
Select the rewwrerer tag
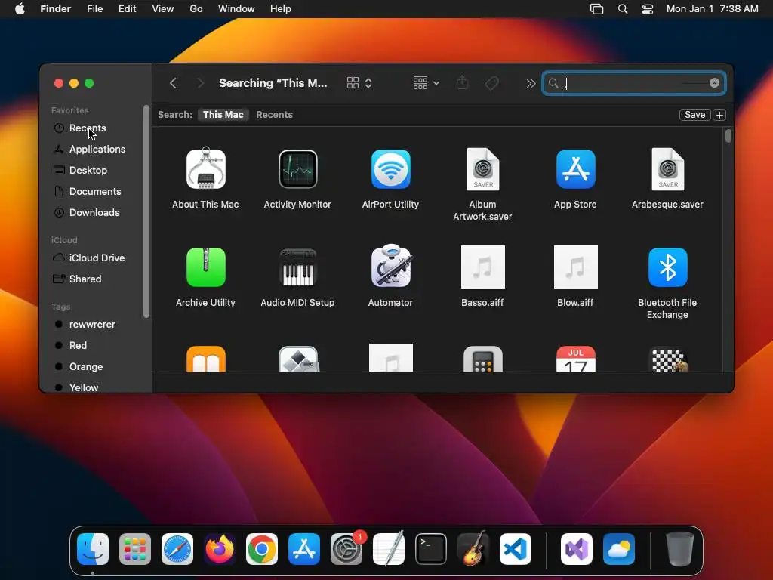(92, 325)
